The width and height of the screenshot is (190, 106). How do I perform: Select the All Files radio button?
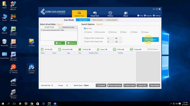[85, 29]
